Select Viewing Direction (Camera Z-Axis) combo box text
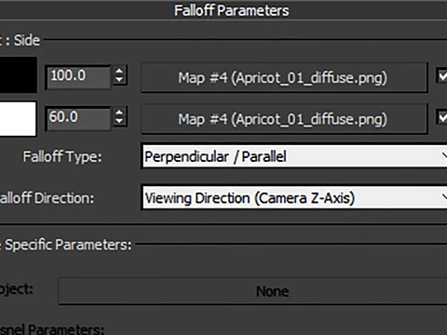This screenshot has width=447, height=335. 250,198
